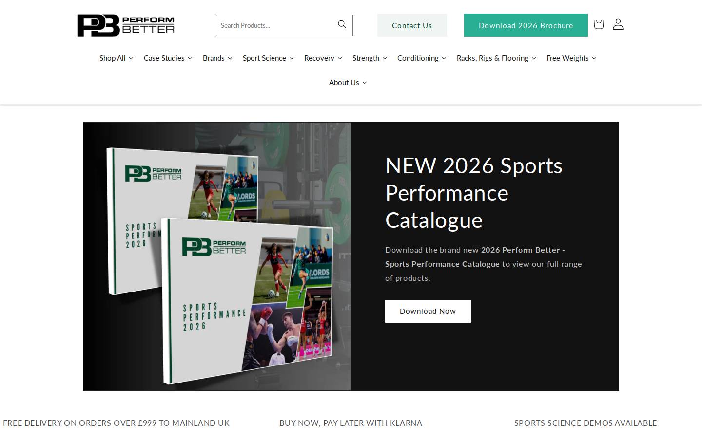Open the Recovery dropdown menu
Image resolution: width=702 pixels, height=438 pixels.
coord(323,58)
